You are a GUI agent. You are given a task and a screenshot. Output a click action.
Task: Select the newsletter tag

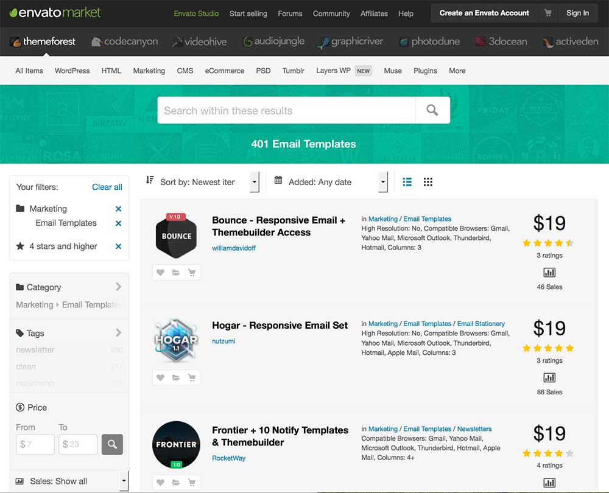pyautogui.click(x=35, y=350)
